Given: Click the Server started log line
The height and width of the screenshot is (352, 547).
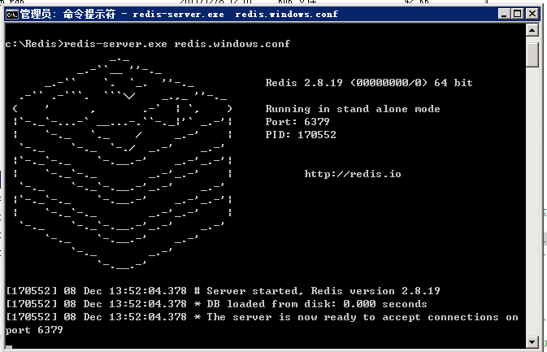Looking at the screenshot, I should point(224,291).
